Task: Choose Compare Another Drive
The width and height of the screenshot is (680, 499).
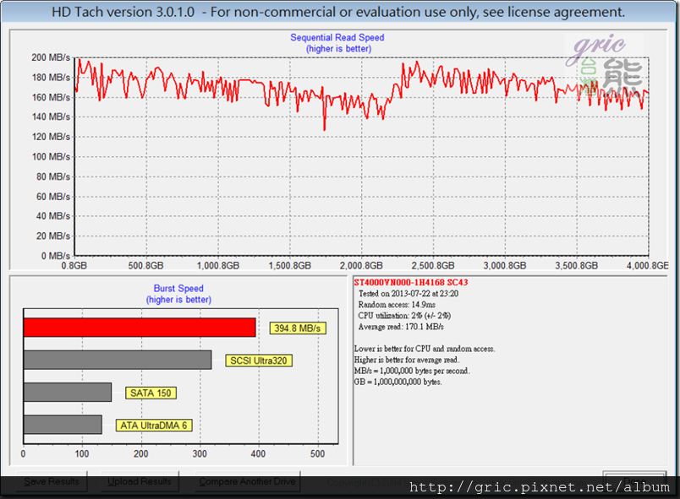Action: click(247, 481)
